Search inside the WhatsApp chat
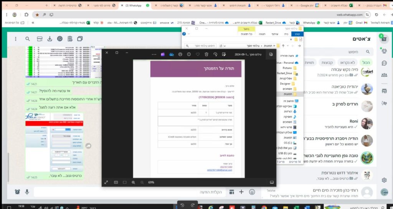The height and width of the screenshot is (209, 393). click(28, 39)
